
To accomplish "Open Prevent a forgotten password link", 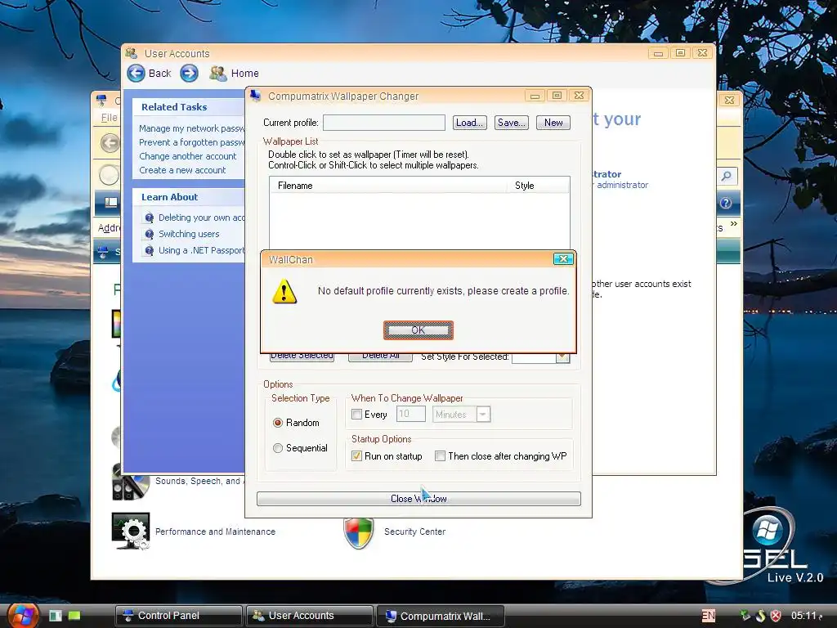I will (191, 142).
